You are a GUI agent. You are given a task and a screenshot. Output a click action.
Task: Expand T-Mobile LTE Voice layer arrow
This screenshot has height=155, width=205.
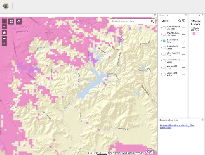point(162,48)
